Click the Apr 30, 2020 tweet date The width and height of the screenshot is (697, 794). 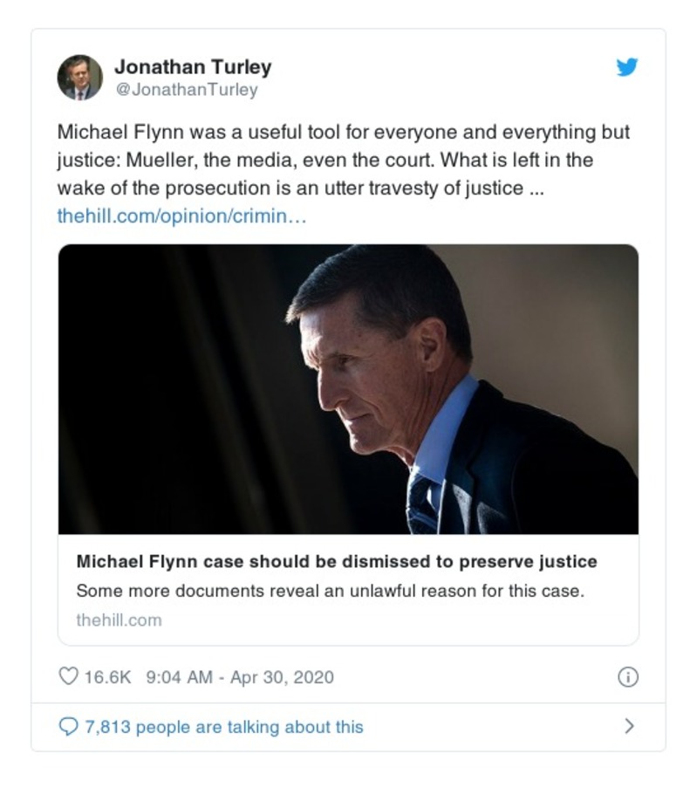pyautogui.click(x=281, y=676)
